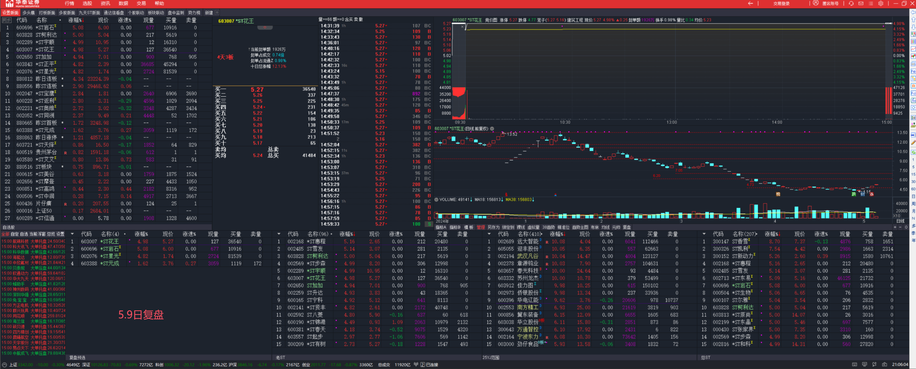Click the connection status icon before 已连接
The width and height of the screenshot is (916, 369).
click(422, 365)
